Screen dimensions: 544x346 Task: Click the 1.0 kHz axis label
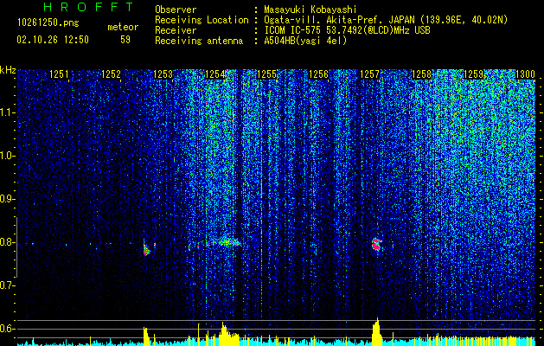[x=7, y=156]
